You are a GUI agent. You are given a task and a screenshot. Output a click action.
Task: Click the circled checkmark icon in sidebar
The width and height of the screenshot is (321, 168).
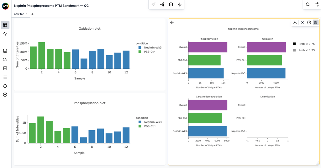pos(5,95)
